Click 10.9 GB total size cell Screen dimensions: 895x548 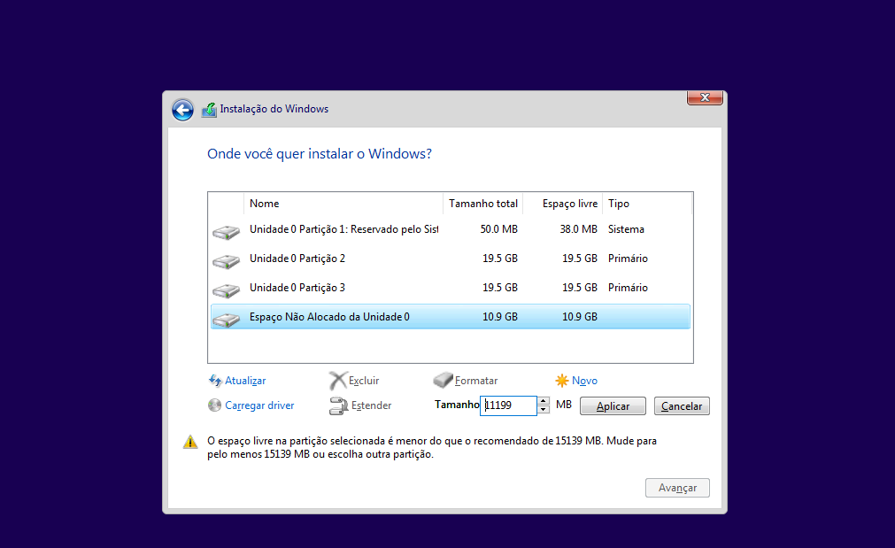[x=500, y=317]
